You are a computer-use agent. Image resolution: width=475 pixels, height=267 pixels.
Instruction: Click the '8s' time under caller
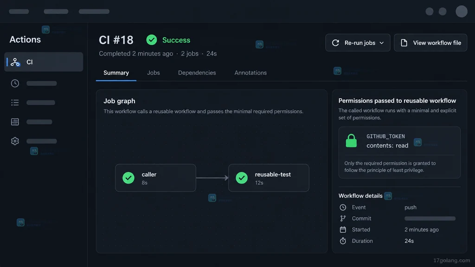[x=145, y=183]
